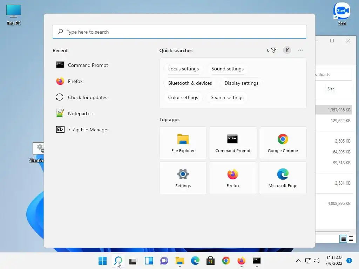
Task: Click the Focus settings quick search
Action: point(183,69)
